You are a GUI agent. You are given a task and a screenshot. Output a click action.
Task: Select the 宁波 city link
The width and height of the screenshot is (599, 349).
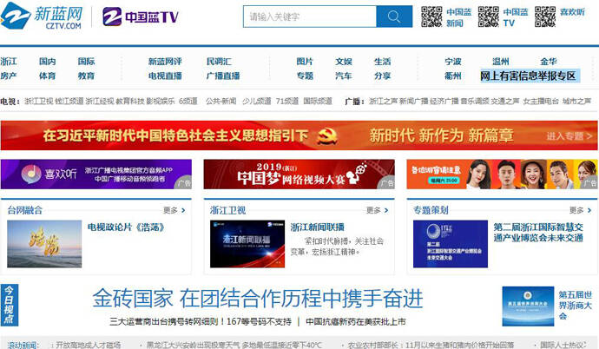tap(453, 62)
